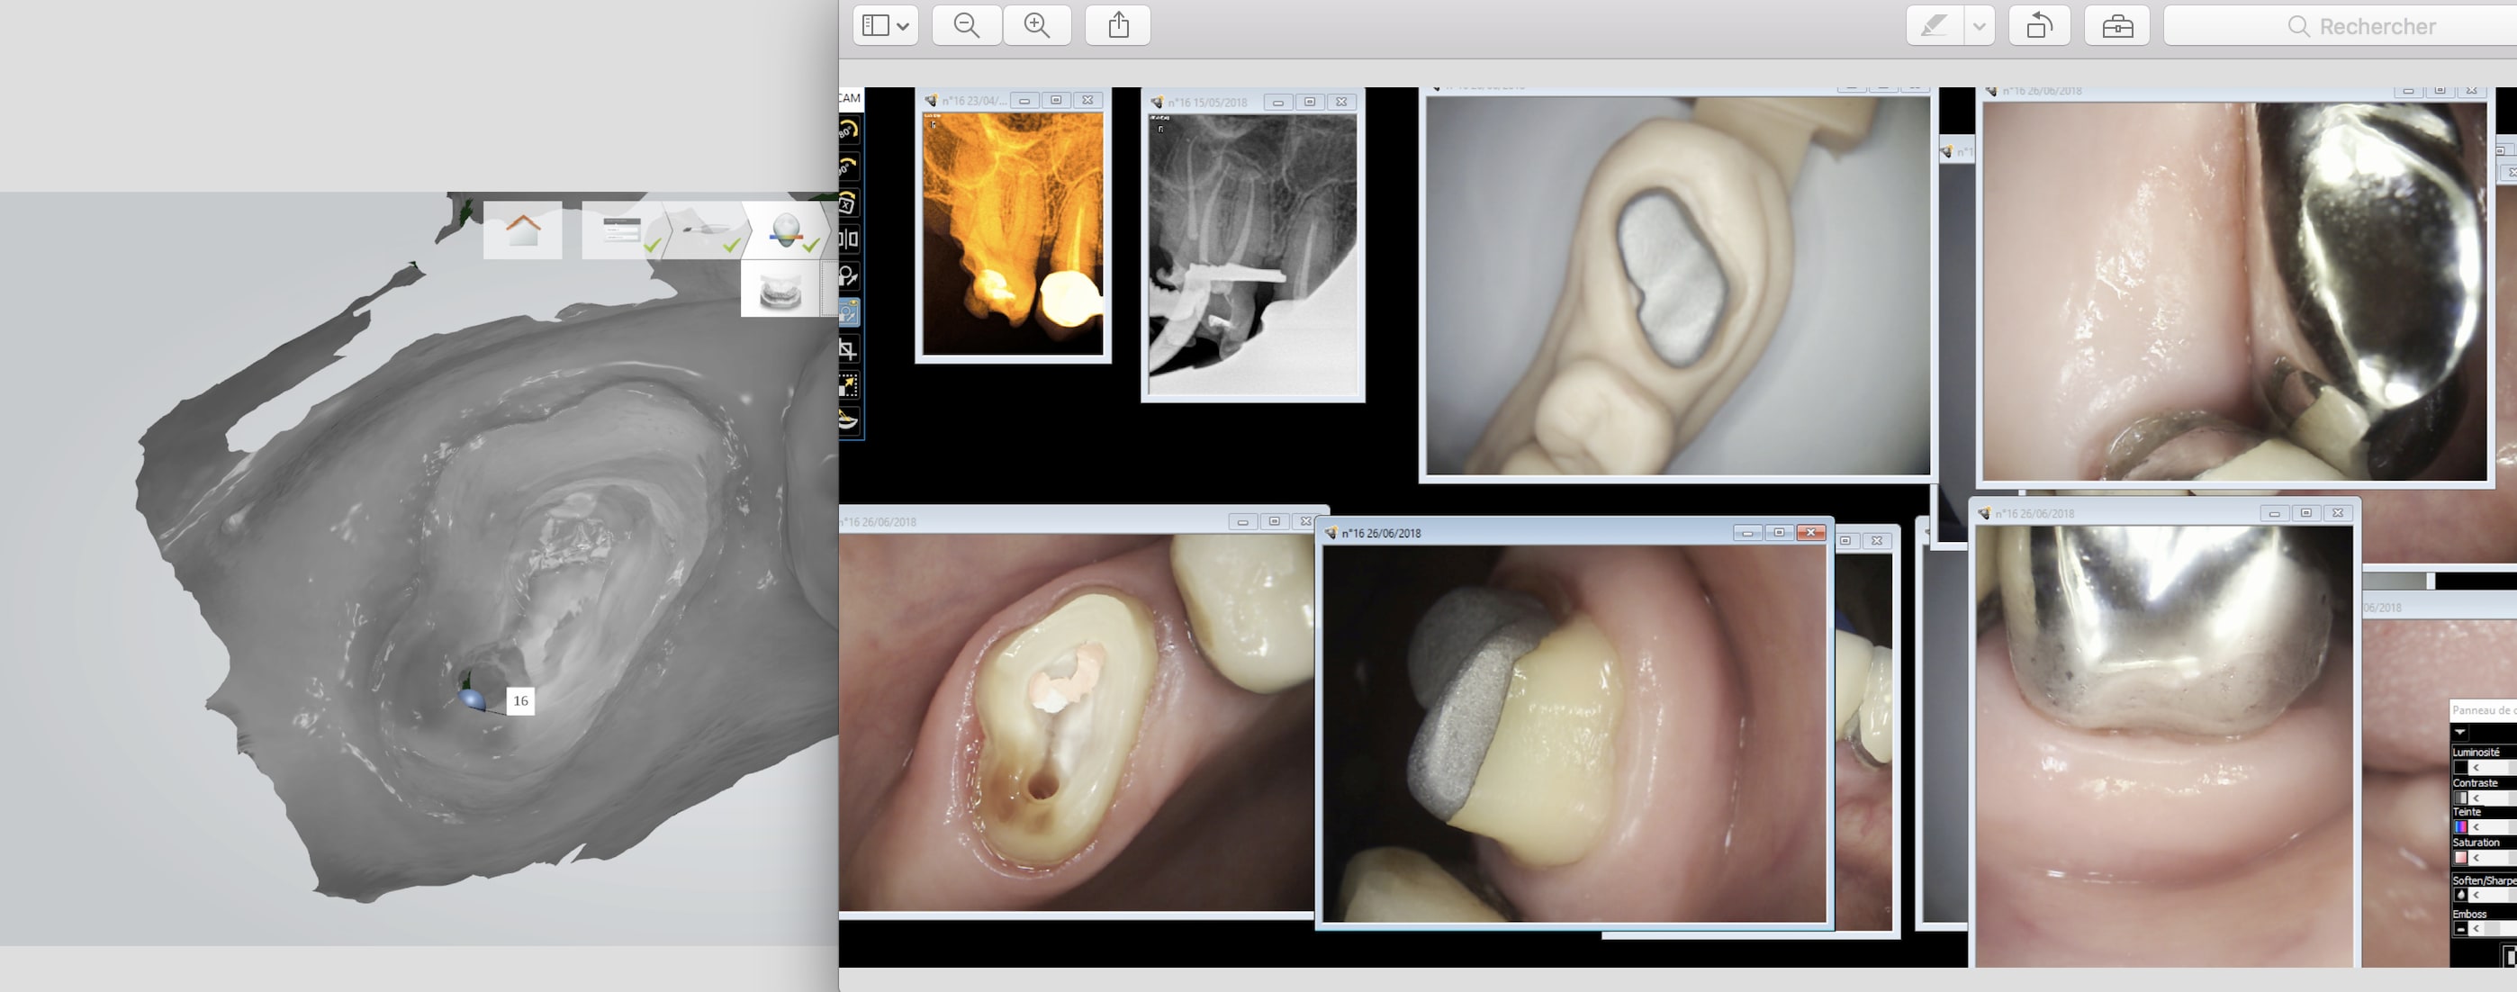Go to the home step icon
Screen dimensions: 2517x992
tap(523, 230)
